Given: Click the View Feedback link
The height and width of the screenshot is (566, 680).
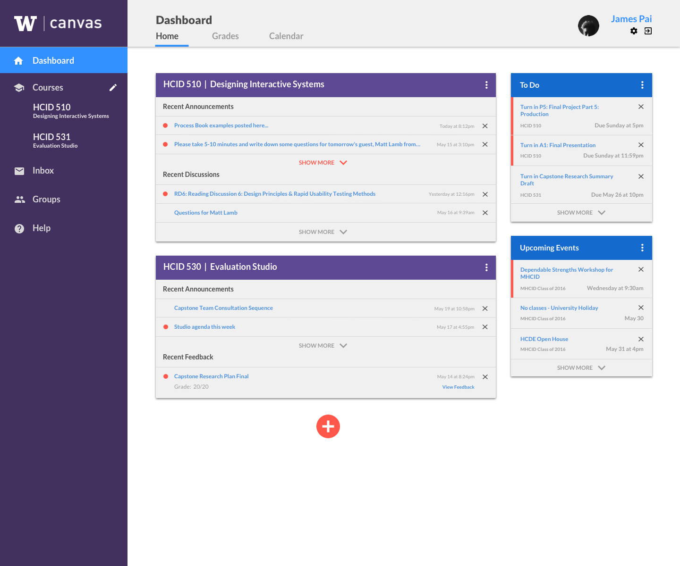Looking at the screenshot, I should click(458, 387).
